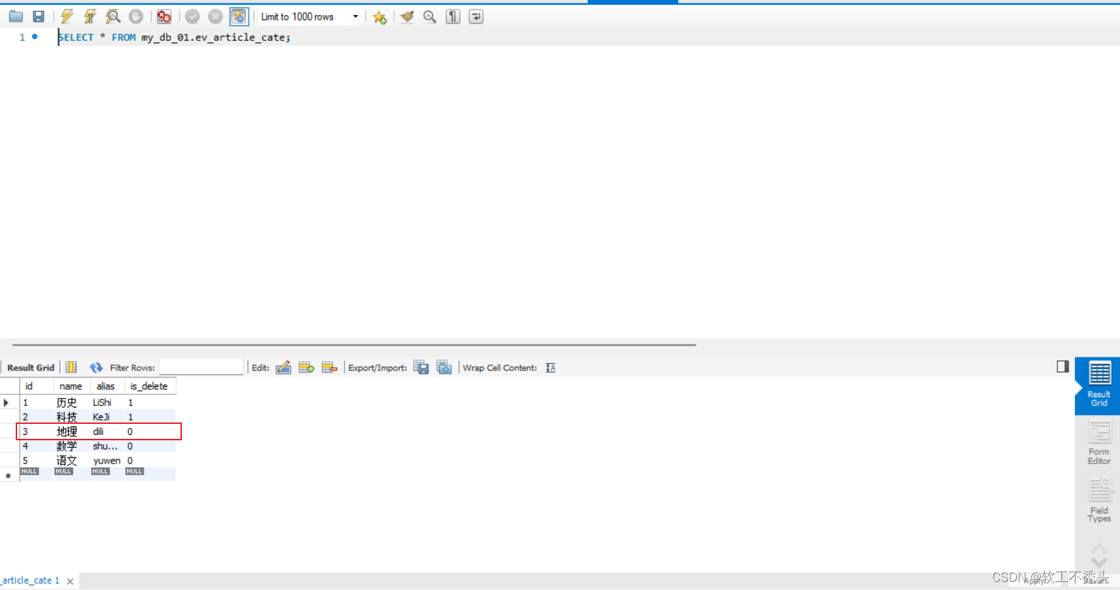The image size is (1120, 590).
Task: Open the Field Types view
Action: pos(1099,501)
